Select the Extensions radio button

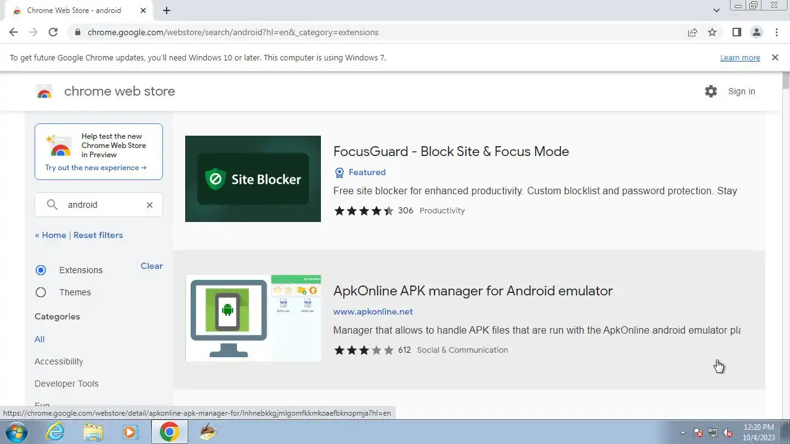(x=41, y=270)
